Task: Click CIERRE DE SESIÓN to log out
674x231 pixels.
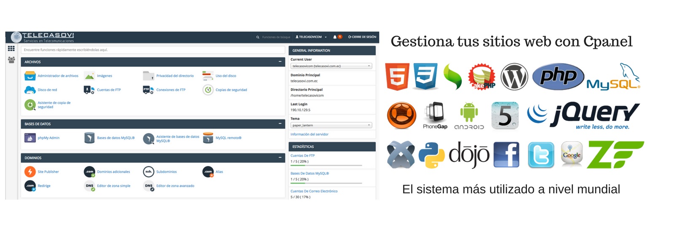Action: tap(362, 37)
